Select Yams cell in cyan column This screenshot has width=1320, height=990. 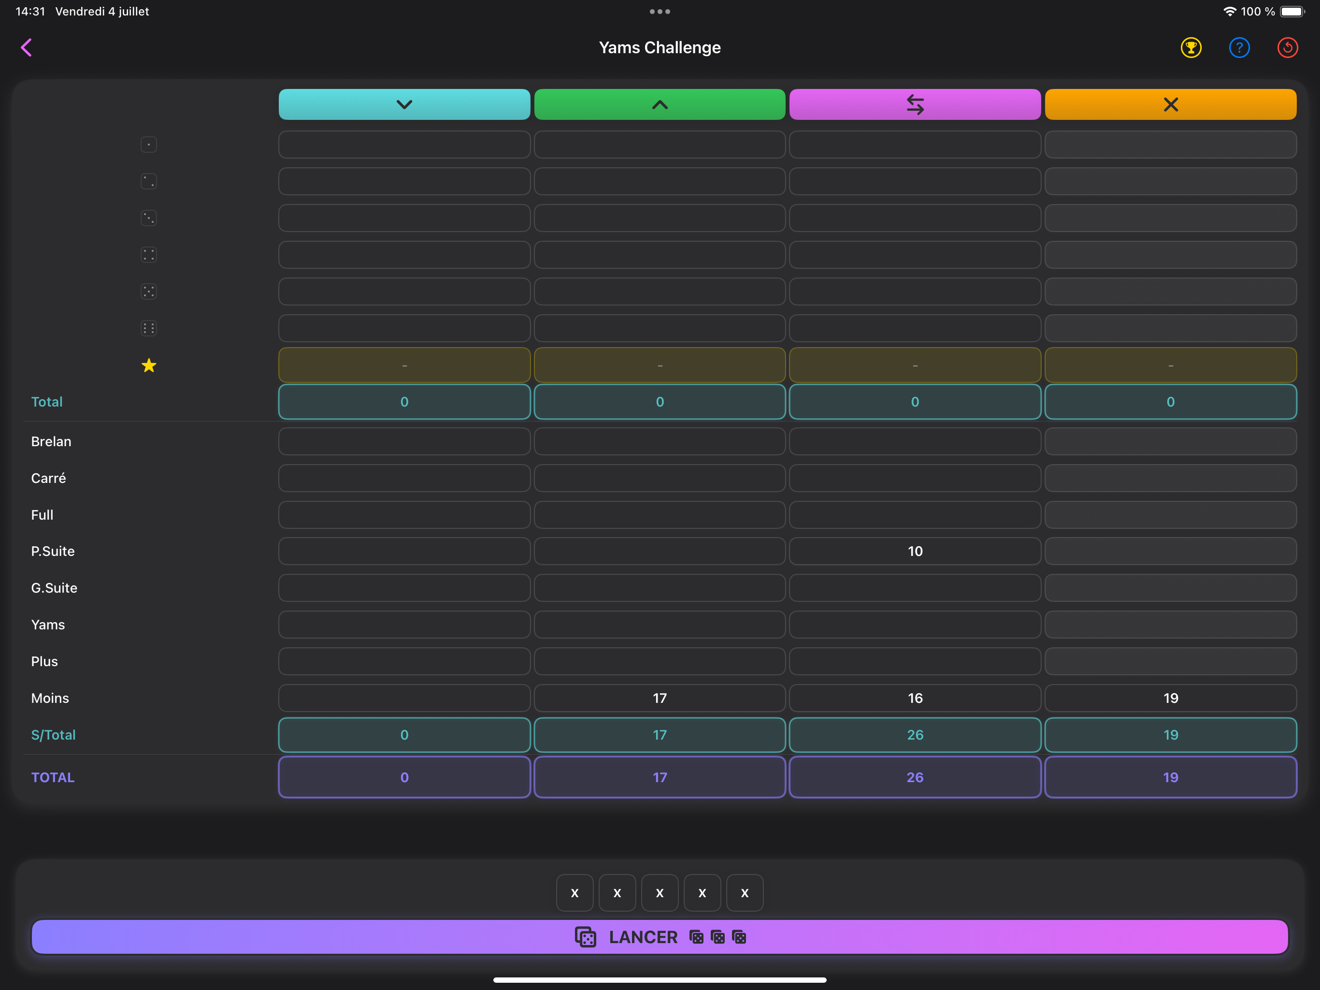pos(404,625)
